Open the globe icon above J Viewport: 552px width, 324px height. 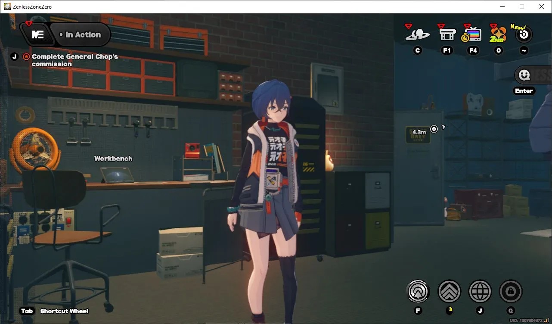point(480,292)
